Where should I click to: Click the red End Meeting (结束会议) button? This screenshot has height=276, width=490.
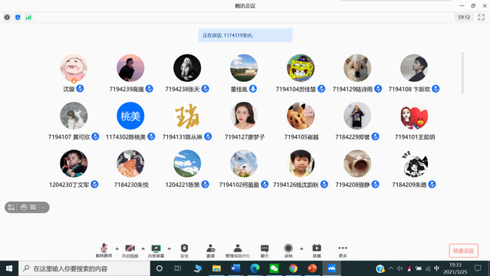(x=463, y=251)
